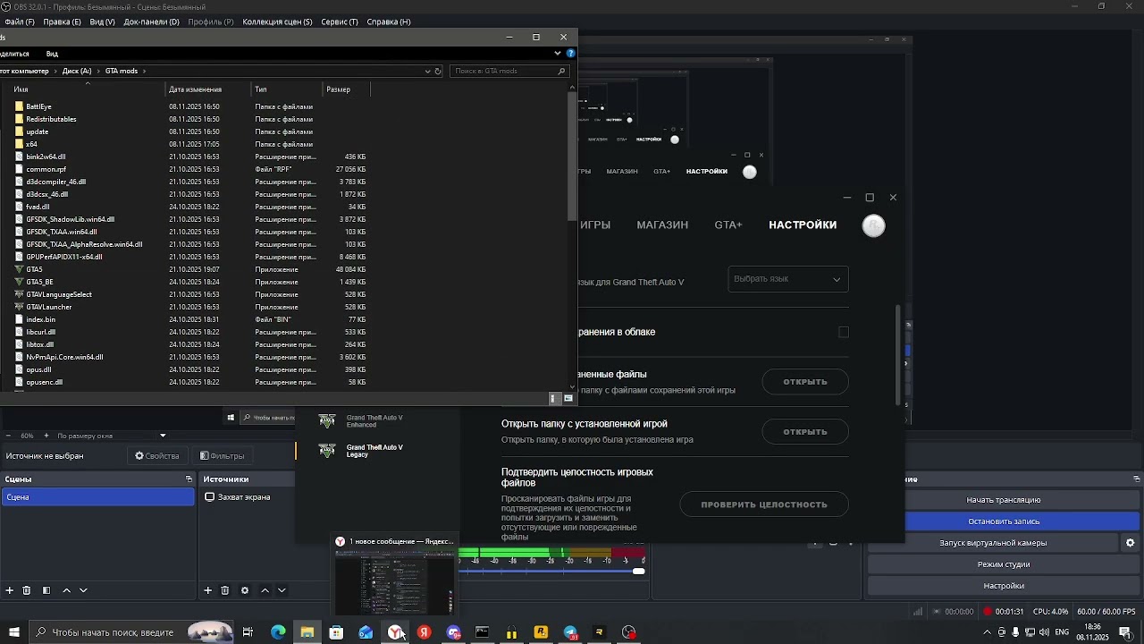Image resolution: width=1144 pixels, height=644 pixels.
Task: Open virtual camera settings gear
Action: click(1130, 543)
